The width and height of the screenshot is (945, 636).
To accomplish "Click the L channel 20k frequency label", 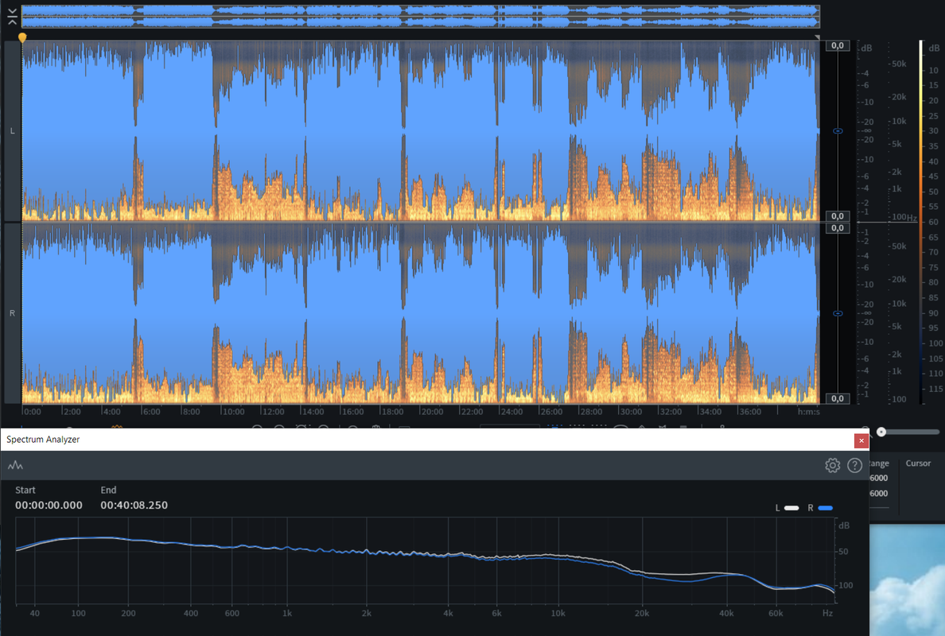I will pos(899,97).
